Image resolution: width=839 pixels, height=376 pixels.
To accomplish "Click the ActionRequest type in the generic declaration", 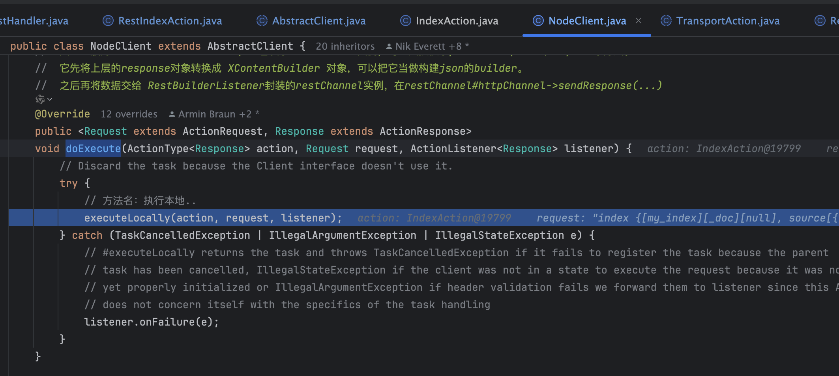I will point(223,131).
